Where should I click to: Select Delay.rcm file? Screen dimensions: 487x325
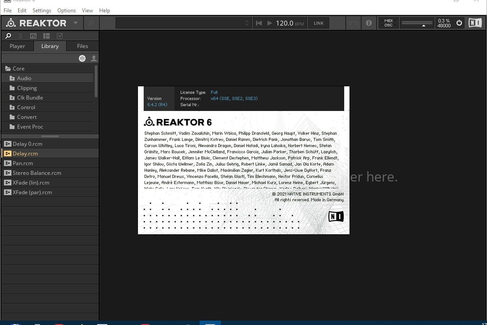point(50,154)
